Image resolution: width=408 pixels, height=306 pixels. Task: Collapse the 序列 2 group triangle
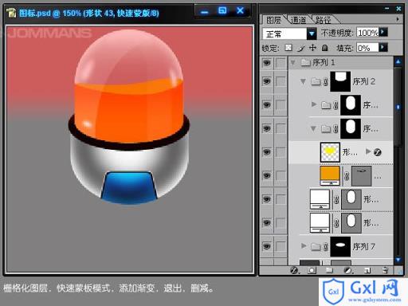pyautogui.click(x=303, y=81)
